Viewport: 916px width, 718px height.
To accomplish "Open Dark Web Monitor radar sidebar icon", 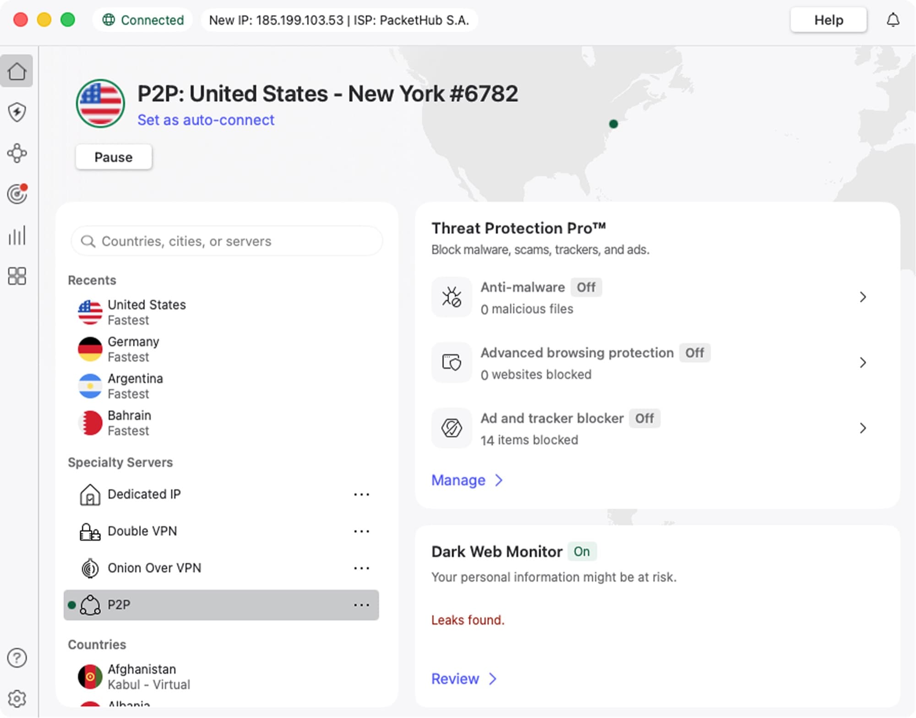I will pos(17,194).
